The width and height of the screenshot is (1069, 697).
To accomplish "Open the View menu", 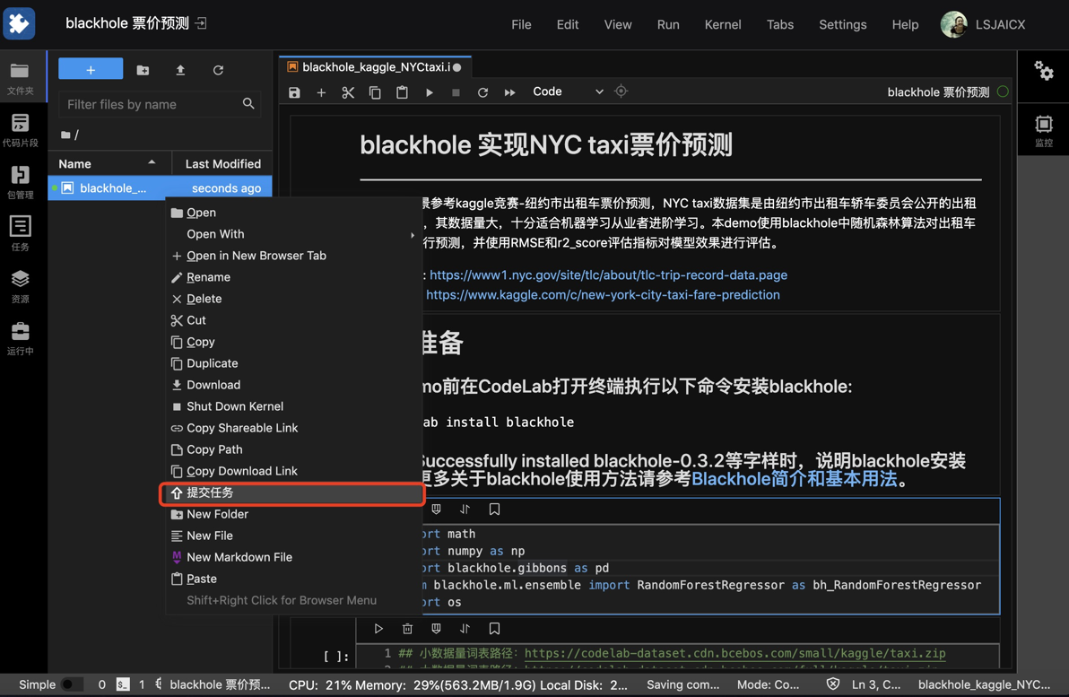I will coord(618,24).
